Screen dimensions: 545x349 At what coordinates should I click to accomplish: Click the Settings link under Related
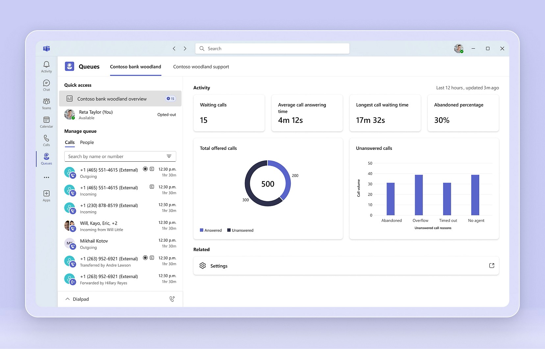tap(219, 266)
